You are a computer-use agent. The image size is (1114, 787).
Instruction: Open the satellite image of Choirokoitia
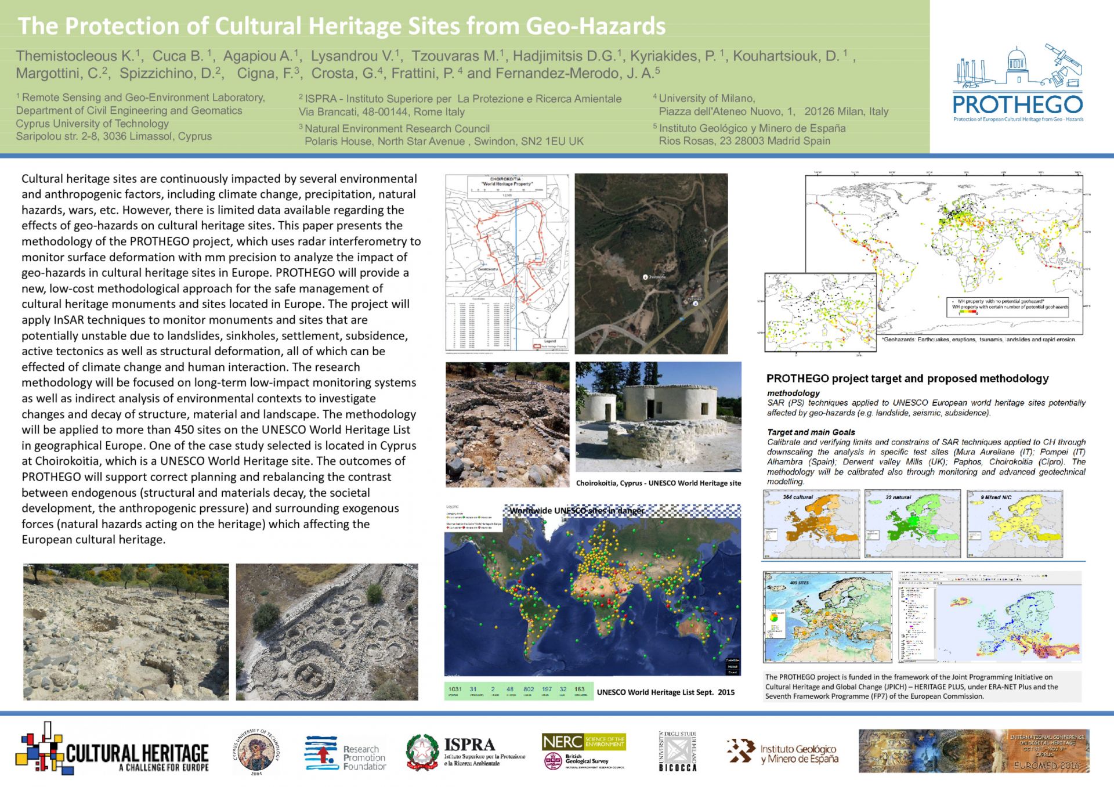(651, 263)
